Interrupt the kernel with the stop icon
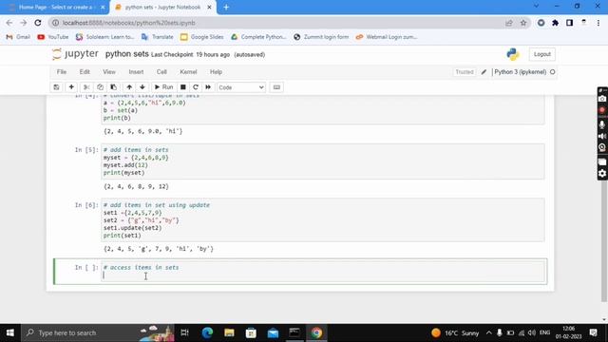 click(x=183, y=87)
